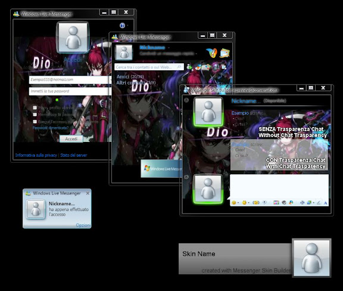Focus the chat message input box
This screenshot has width=343, height=291.
(279, 187)
